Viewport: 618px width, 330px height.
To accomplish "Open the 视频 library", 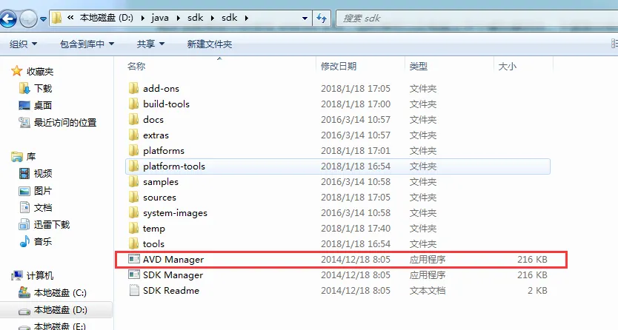I will (42, 173).
